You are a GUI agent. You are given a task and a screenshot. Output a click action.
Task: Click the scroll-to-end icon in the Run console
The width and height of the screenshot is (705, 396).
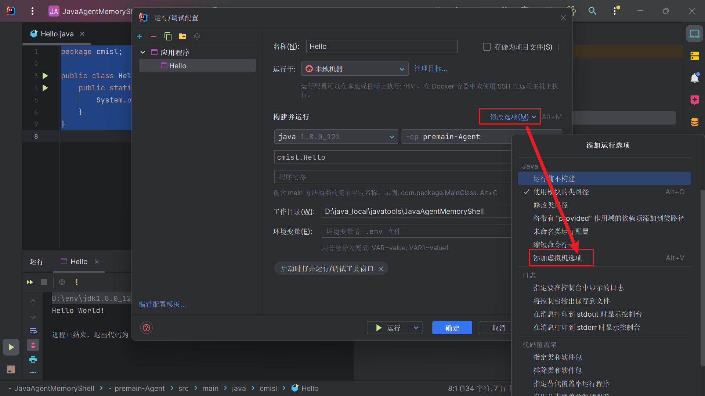point(33,345)
